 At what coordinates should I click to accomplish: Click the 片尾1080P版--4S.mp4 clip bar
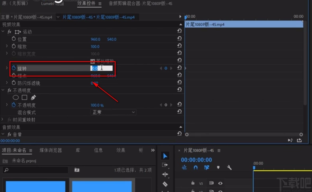pyautogui.click(x=244, y=24)
